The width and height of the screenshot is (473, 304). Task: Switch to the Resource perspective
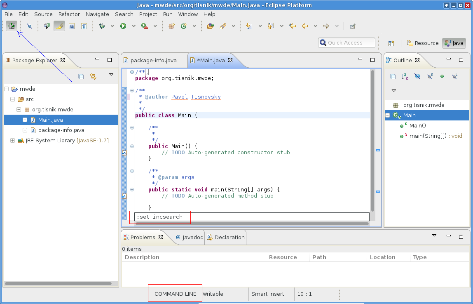click(x=423, y=43)
